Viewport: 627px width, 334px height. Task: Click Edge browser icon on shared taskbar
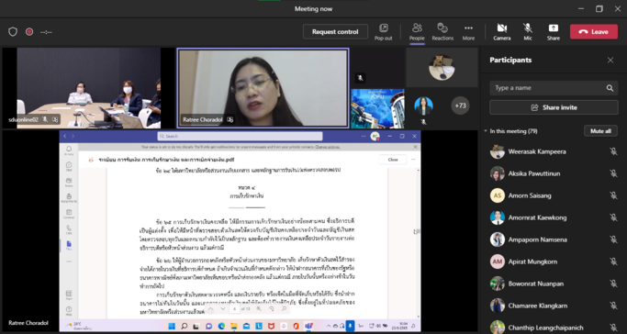click(221, 326)
